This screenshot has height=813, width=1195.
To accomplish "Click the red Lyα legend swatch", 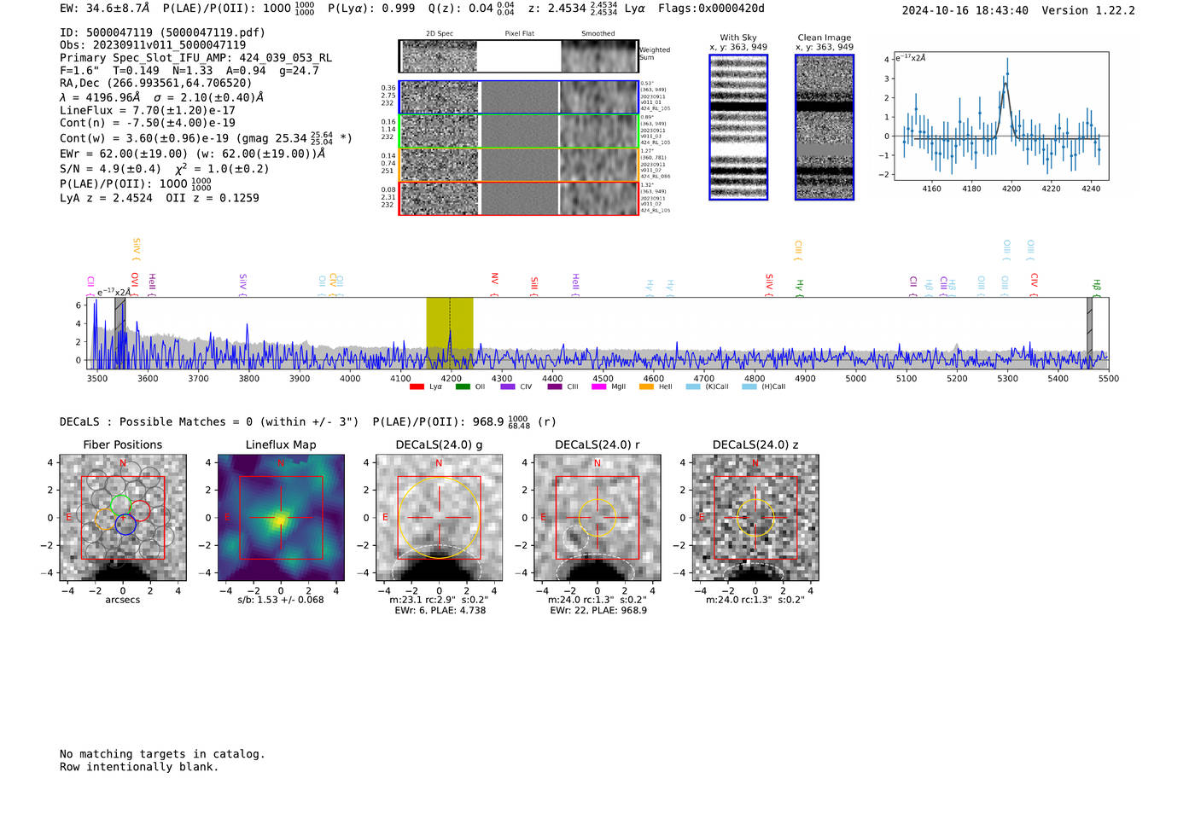I will click(417, 386).
